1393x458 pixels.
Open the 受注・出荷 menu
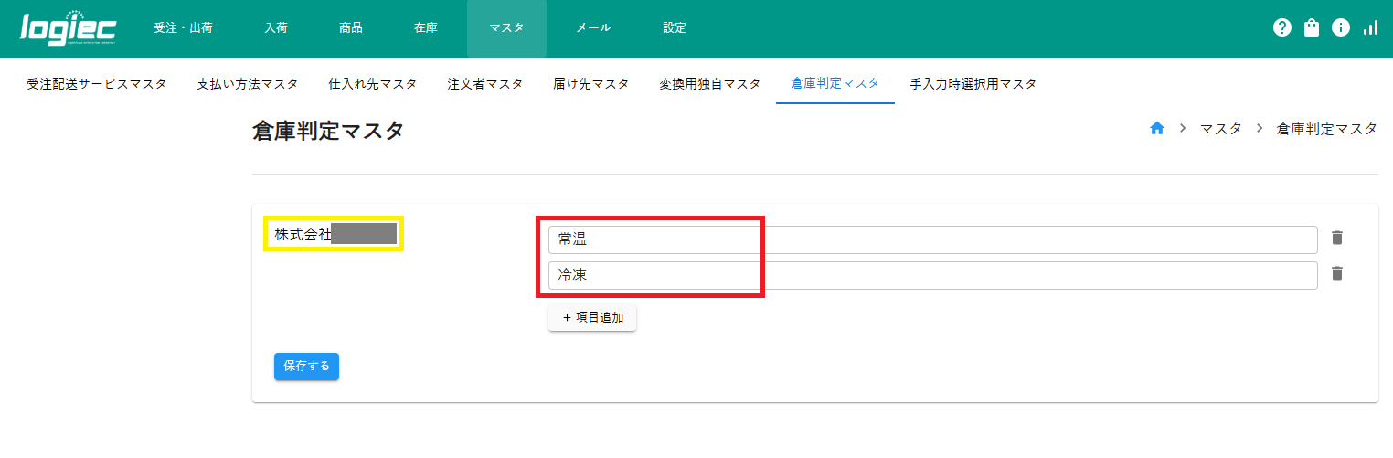coord(183,28)
